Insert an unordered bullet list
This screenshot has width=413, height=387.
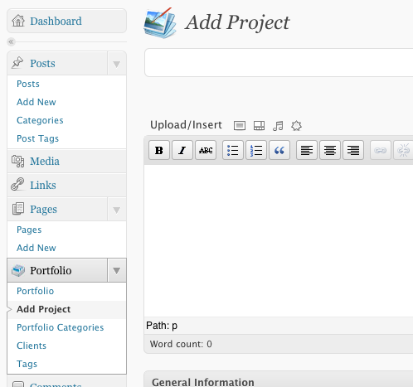point(233,150)
